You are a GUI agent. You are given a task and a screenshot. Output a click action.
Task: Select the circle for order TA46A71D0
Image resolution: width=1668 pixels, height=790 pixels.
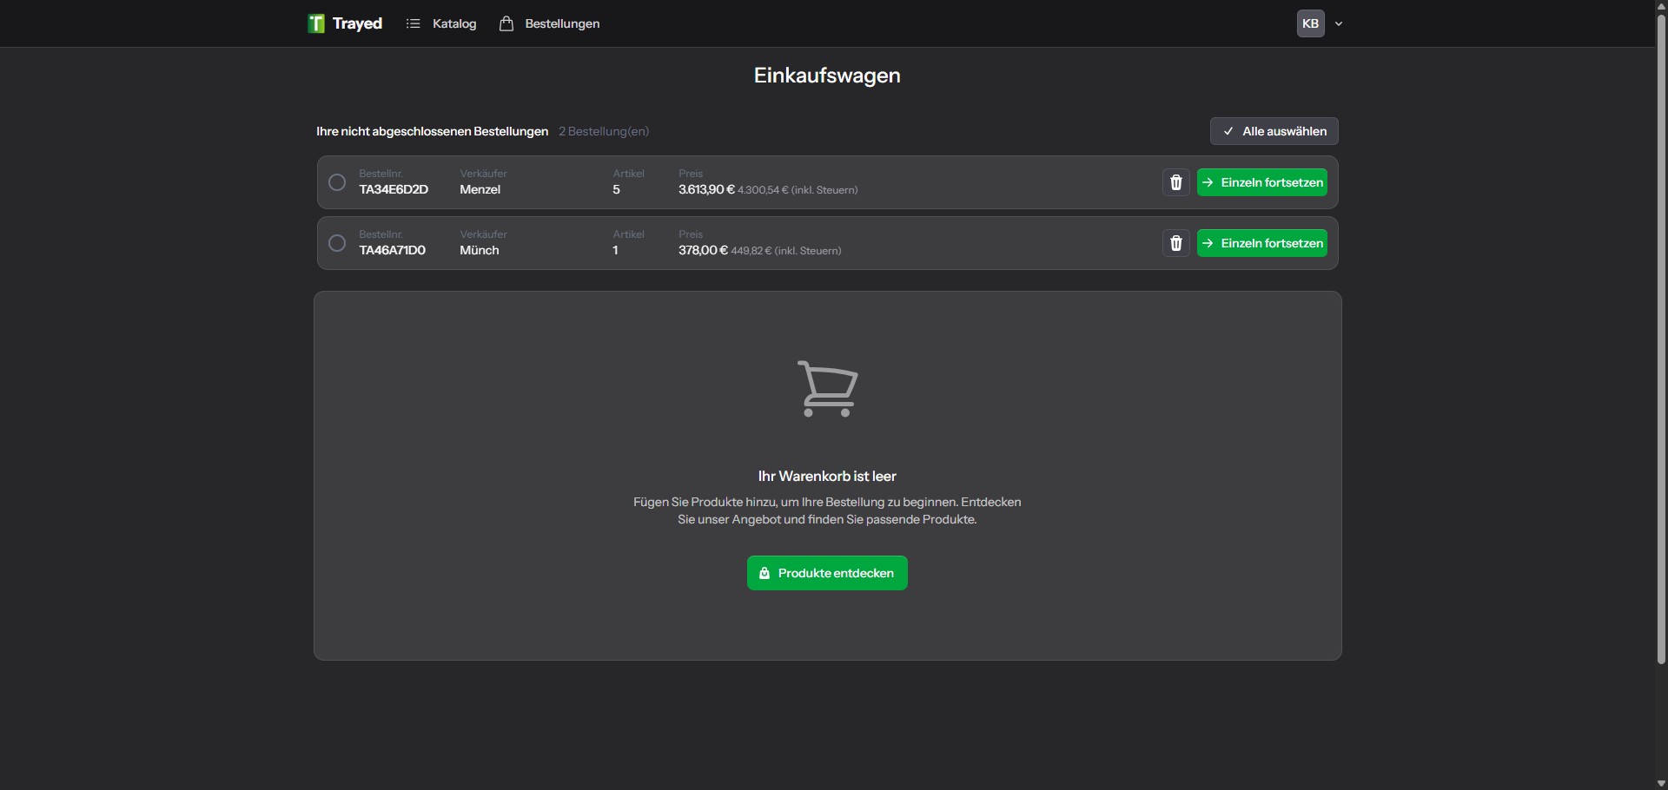(337, 243)
